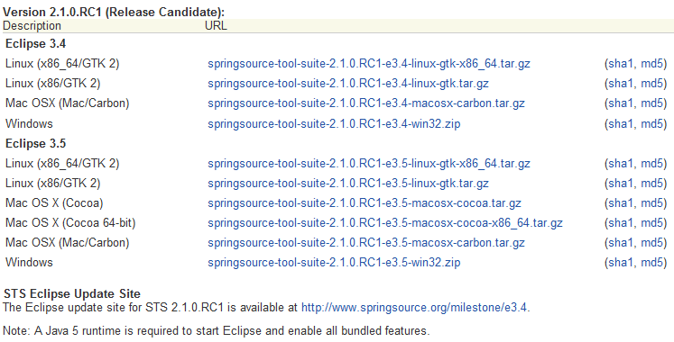Download the e3.4 macosx-carbon tar.gz
The image size is (674, 342).
pyautogui.click(x=366, y=103)
